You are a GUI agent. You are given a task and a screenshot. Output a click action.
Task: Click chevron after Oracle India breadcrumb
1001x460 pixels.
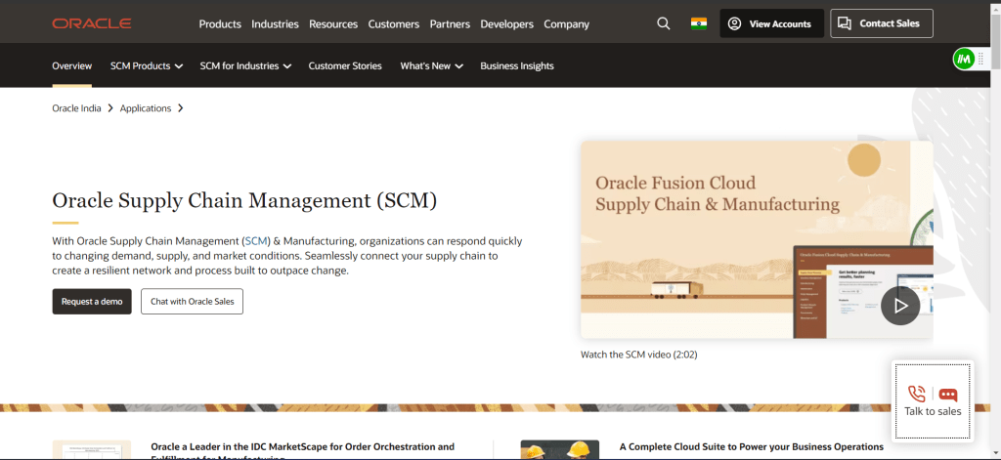pyautogui.click(x=110, y=108)
